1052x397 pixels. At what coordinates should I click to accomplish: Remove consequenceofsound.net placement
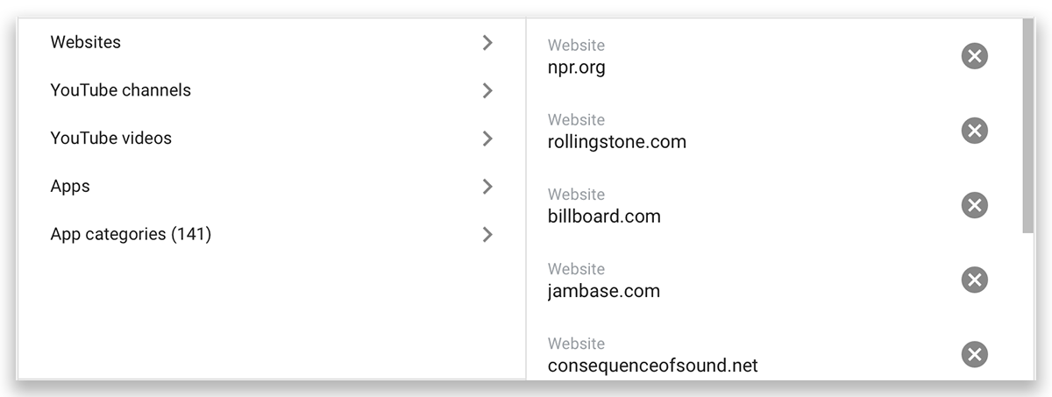tap(974, 354)
